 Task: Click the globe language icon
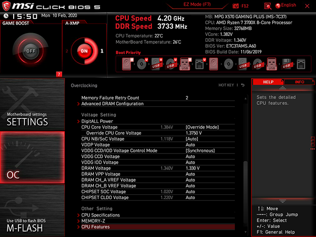point(278,6)
